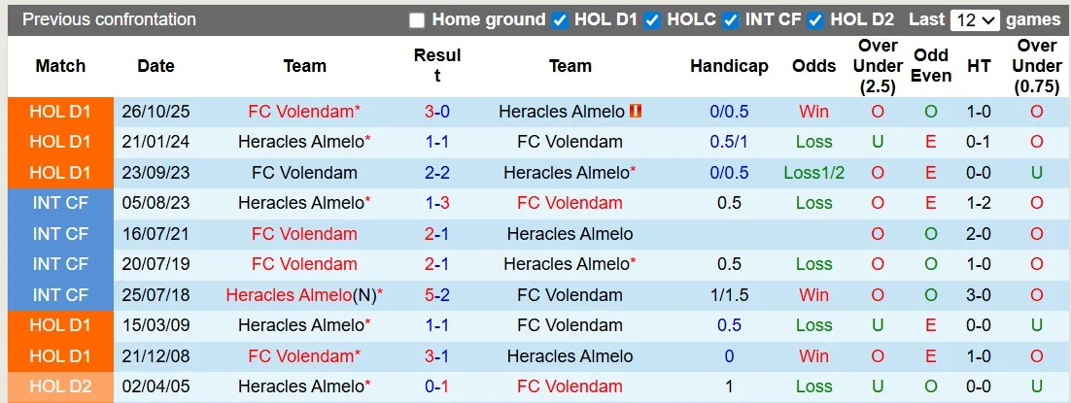Click the INT CF label for 16/07/21
The width and height of the screenshot is (1071, 403).
click(60, 234)
